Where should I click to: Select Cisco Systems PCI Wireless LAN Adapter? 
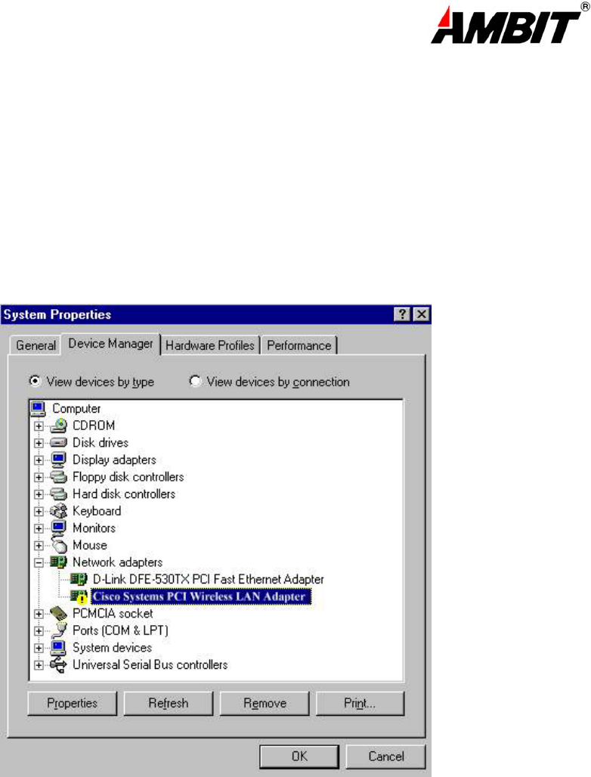pyautogui.click(x=200, y=596)
